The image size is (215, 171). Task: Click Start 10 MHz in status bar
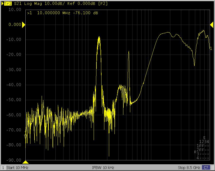(17, 168)
